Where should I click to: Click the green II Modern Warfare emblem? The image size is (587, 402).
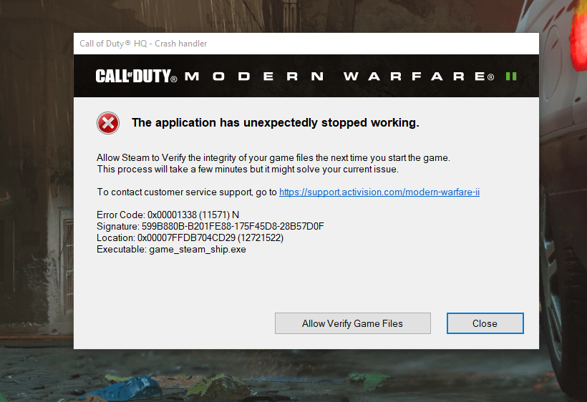(511, 77)
